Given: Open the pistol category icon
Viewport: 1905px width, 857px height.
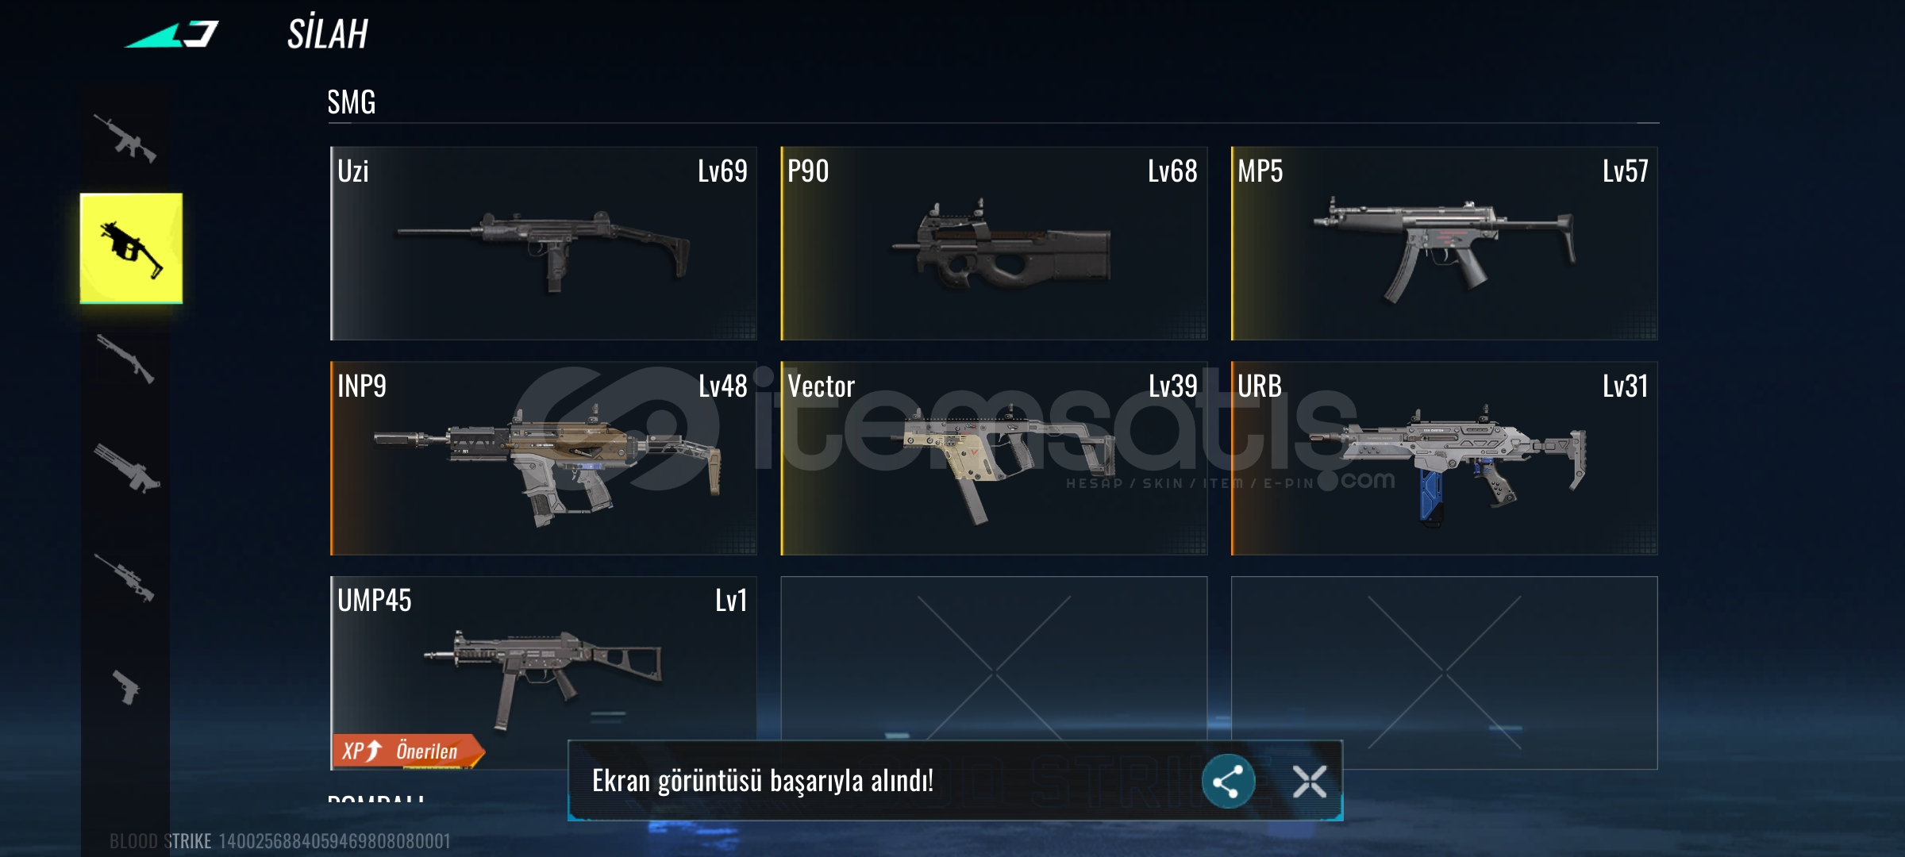Looking at the screenshot, I should (x=125, y=686).
